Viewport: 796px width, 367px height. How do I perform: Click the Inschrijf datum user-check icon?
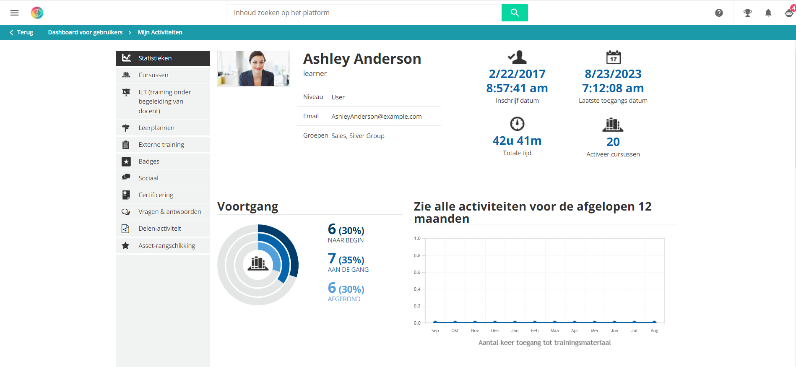point(517,57)
